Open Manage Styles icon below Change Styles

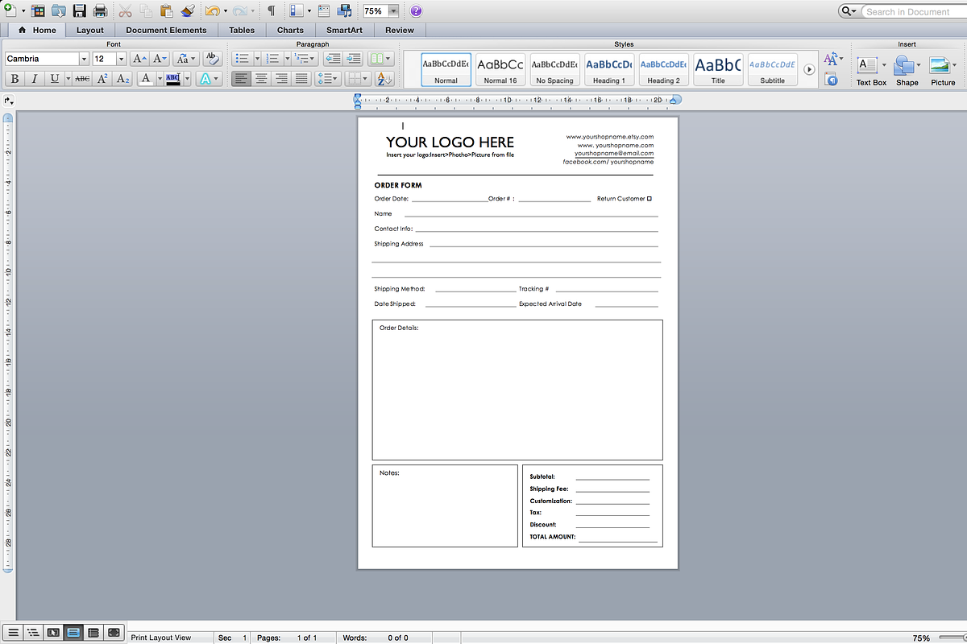click(x=832, y=79)
